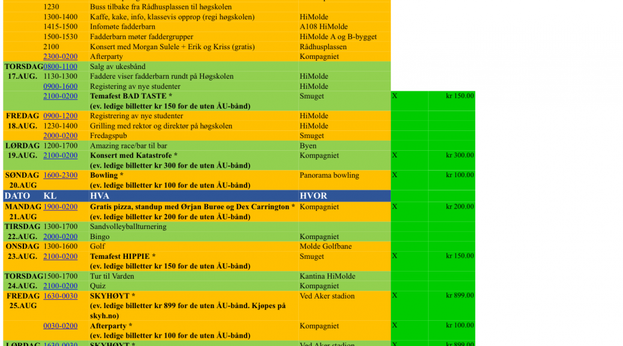The width and height of the screenshot is (623, 346).
Task: Toggle the X mark in the Temafest HIPPIE row
Action: [x=394, y=256]
